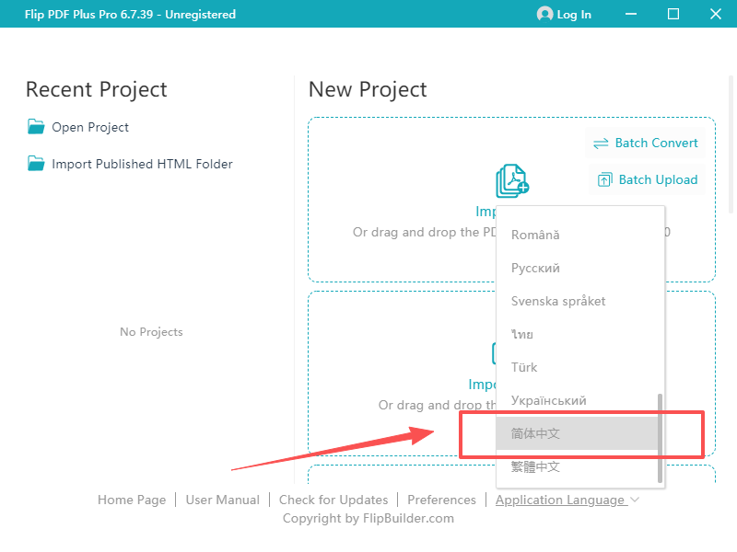The width and height of the screenshot is (737, 552).
Task: Select Український language option
Action: coord(548,400)
